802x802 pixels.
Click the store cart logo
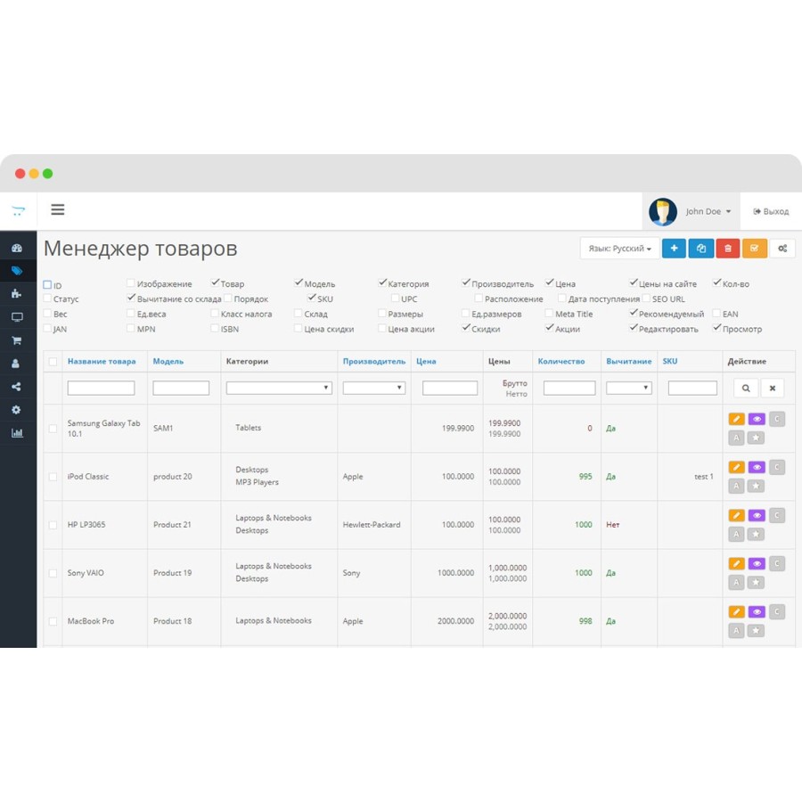[x=18, y=210]
